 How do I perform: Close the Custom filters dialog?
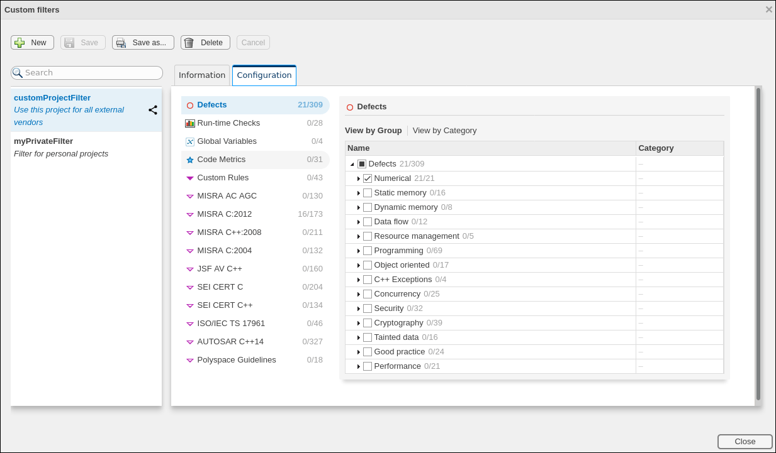click(x=745, y=441)
